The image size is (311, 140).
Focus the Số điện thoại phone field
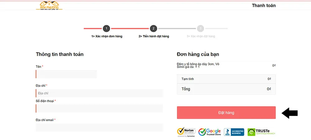click(100, 108)
